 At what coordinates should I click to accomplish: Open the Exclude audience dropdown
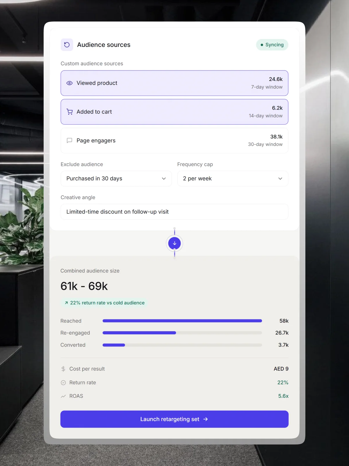(116, 179)
